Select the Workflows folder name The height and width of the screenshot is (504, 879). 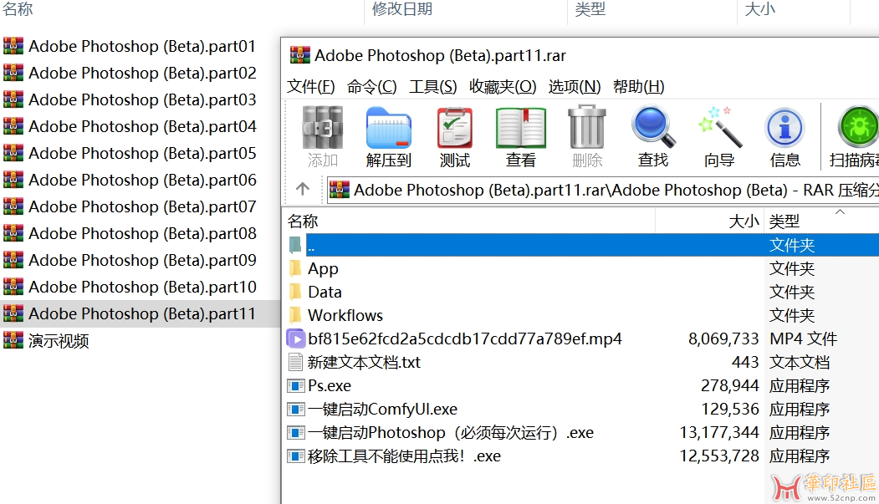click(345, 315)
